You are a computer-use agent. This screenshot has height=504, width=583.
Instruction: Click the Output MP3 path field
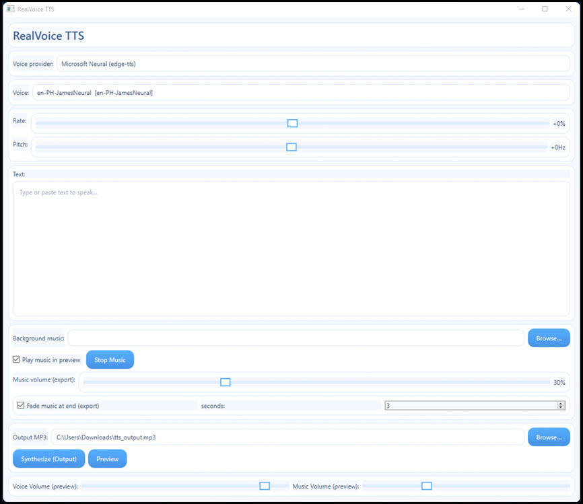point(287,437)
